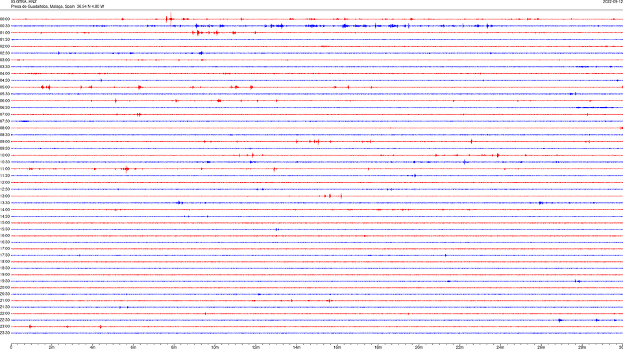Select the 16:00 row label
The height and width of the screenshot is (350, 623).
tap(5, 235)
